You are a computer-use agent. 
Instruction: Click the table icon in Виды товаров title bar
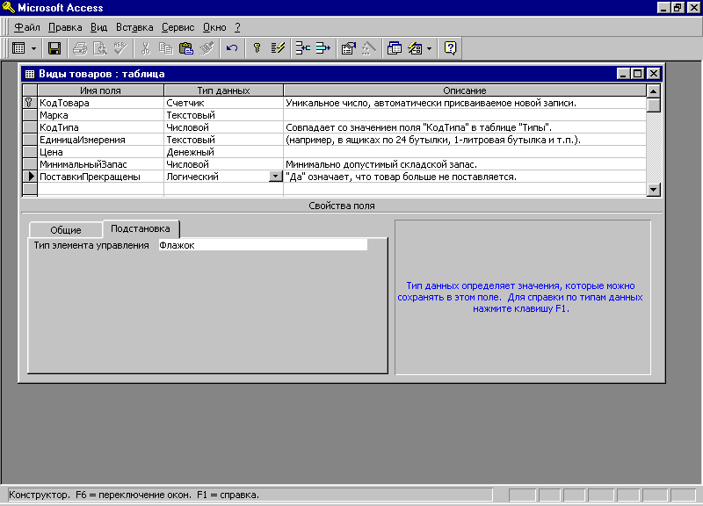30,74
